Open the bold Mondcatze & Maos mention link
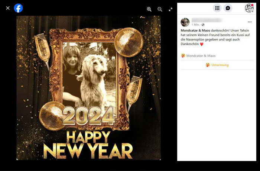Image resolution: width=260 pixels, height=171 pixels. (195, 30)
